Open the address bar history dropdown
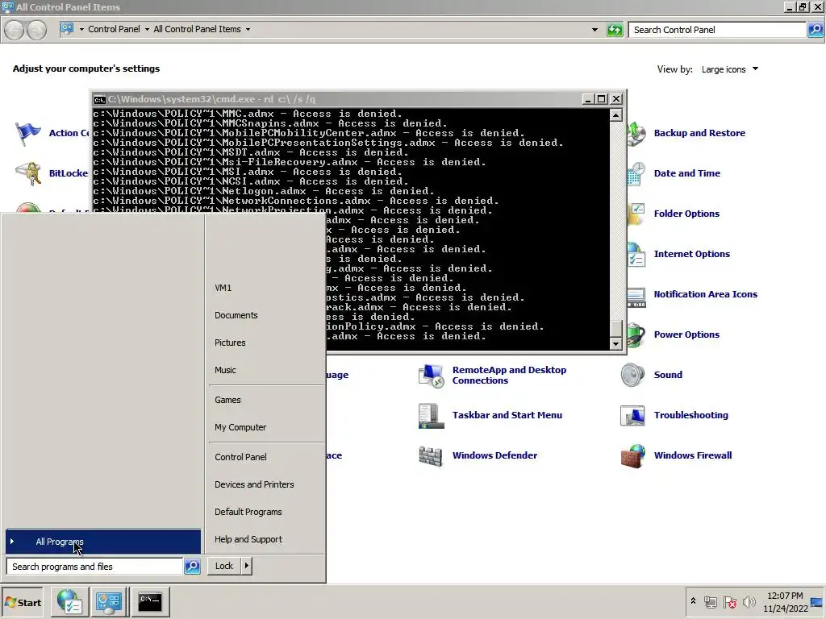Screen dimensions: 826x619 pyautogui.click(x=594, y=30)
